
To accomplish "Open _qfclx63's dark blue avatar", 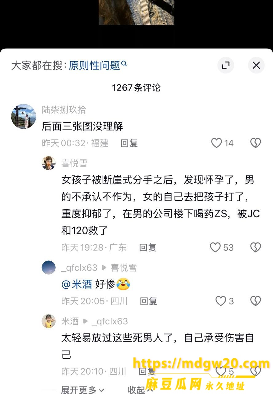I will point(49,267).
